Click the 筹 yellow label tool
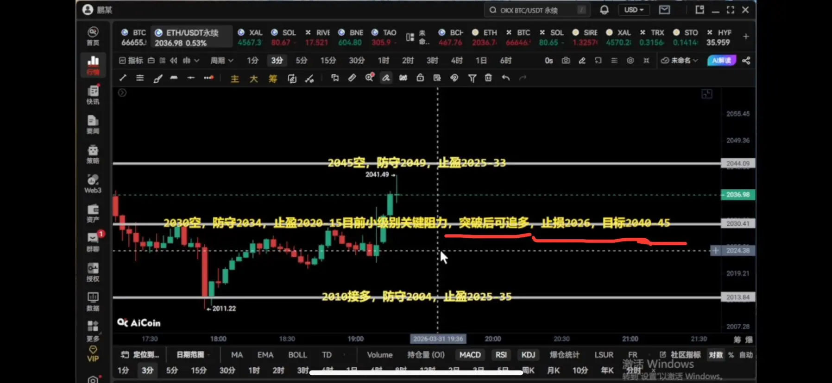The image size is (832, 383). point(273,79)
